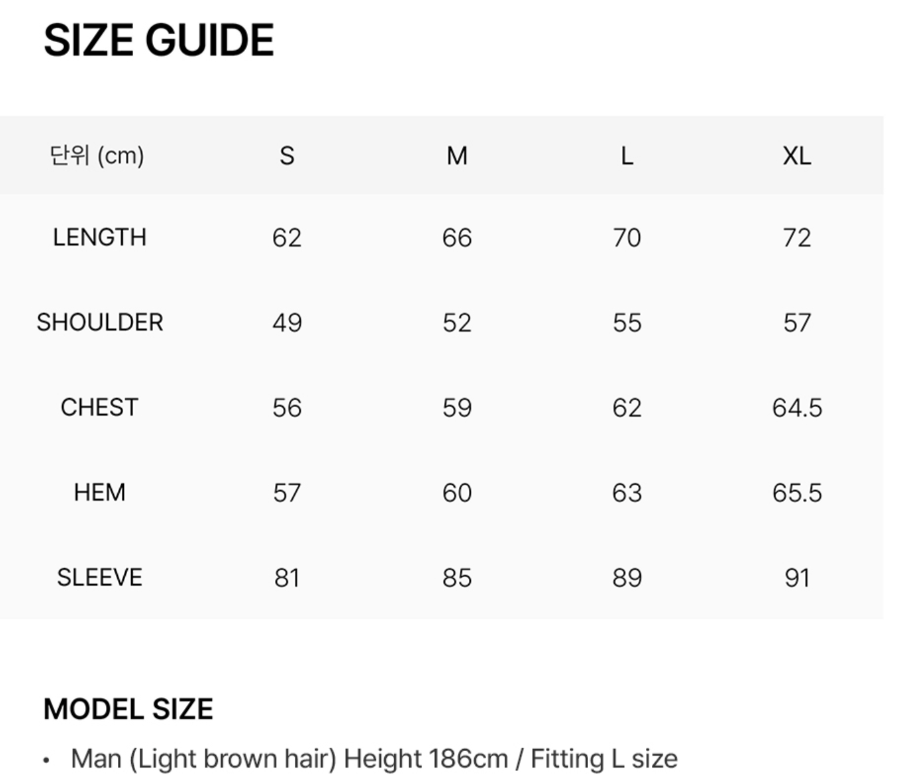
Task: Click S sleeve value 81
Action: pyautogui.click(x=287, y=578)
